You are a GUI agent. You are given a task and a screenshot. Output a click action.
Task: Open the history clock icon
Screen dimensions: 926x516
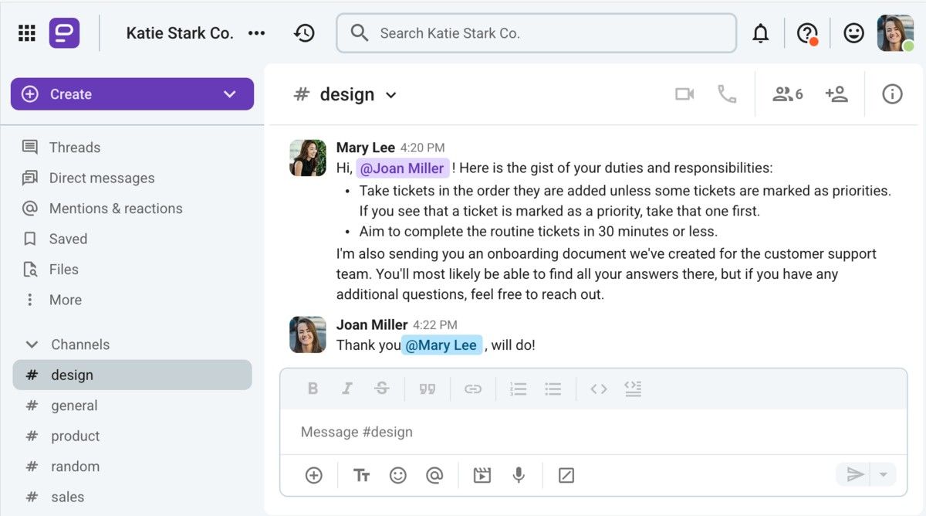(304, 33)
